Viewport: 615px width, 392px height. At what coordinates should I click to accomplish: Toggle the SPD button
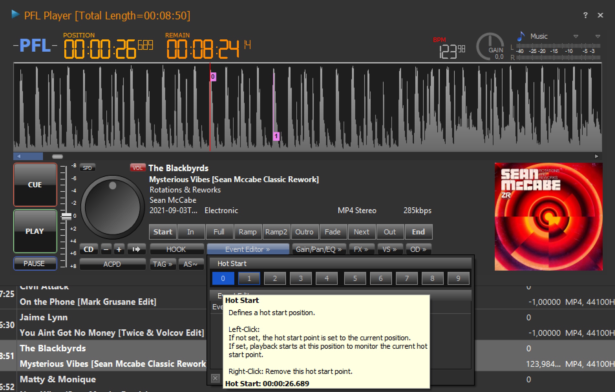(87, 168)
